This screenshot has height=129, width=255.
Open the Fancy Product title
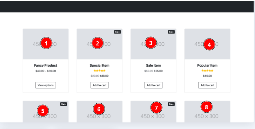46,66
